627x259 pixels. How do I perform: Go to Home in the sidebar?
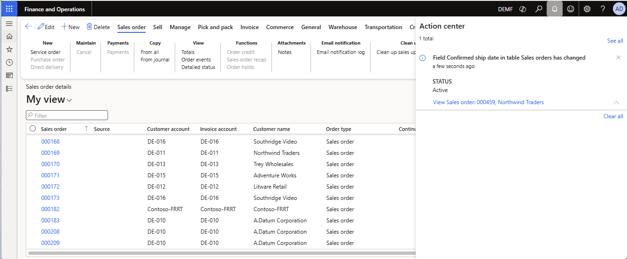coord(9,37)
